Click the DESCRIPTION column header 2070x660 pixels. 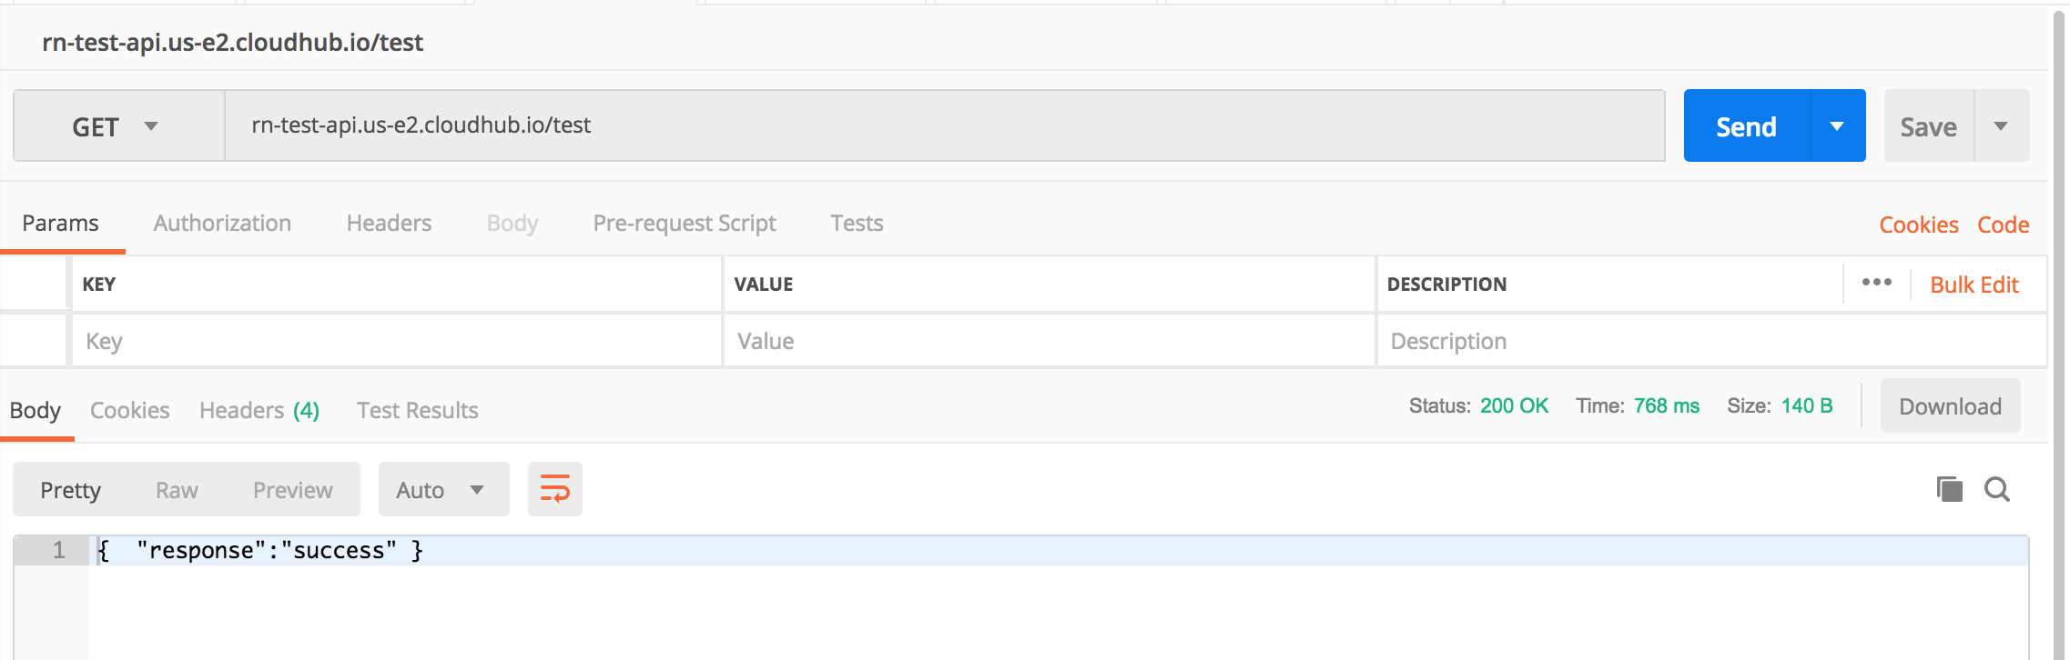click(1446, 285)
